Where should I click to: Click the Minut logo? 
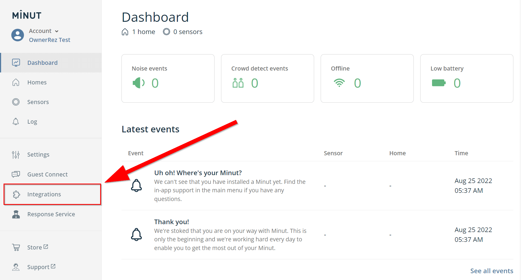(27, 15)
